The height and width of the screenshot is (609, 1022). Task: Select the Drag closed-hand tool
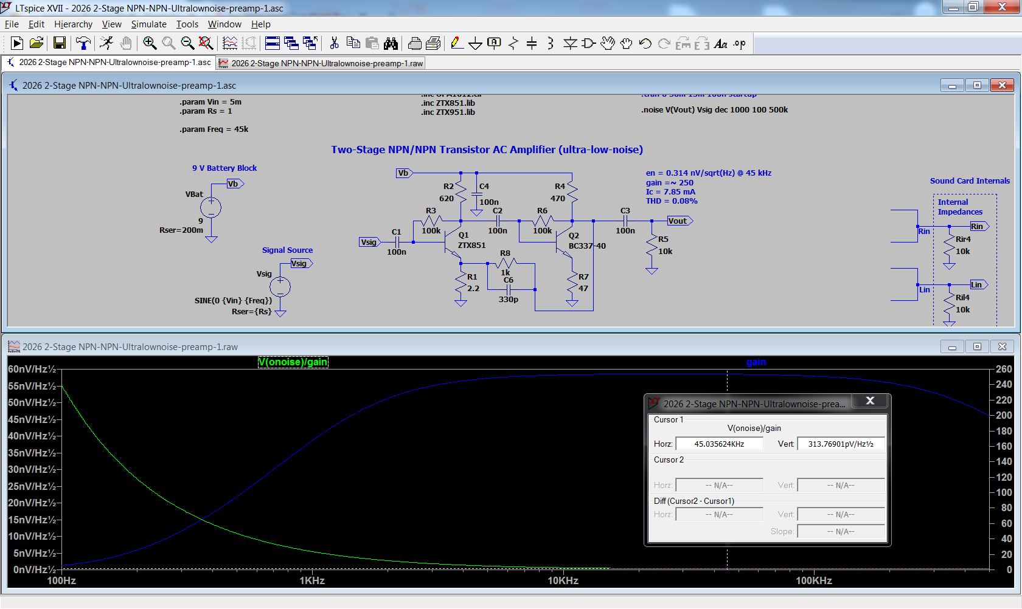pos(626,43)
